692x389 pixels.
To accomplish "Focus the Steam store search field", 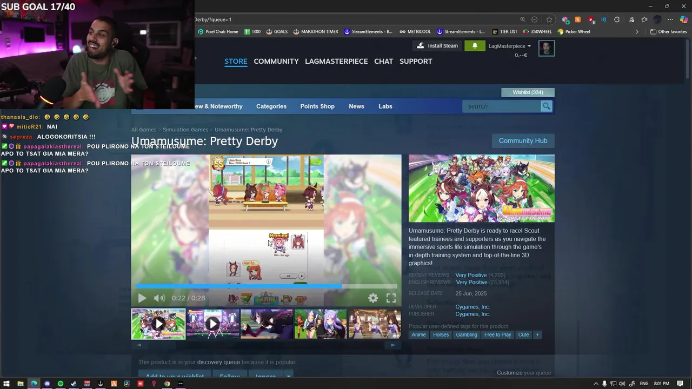I will click(x=502, y=106).
